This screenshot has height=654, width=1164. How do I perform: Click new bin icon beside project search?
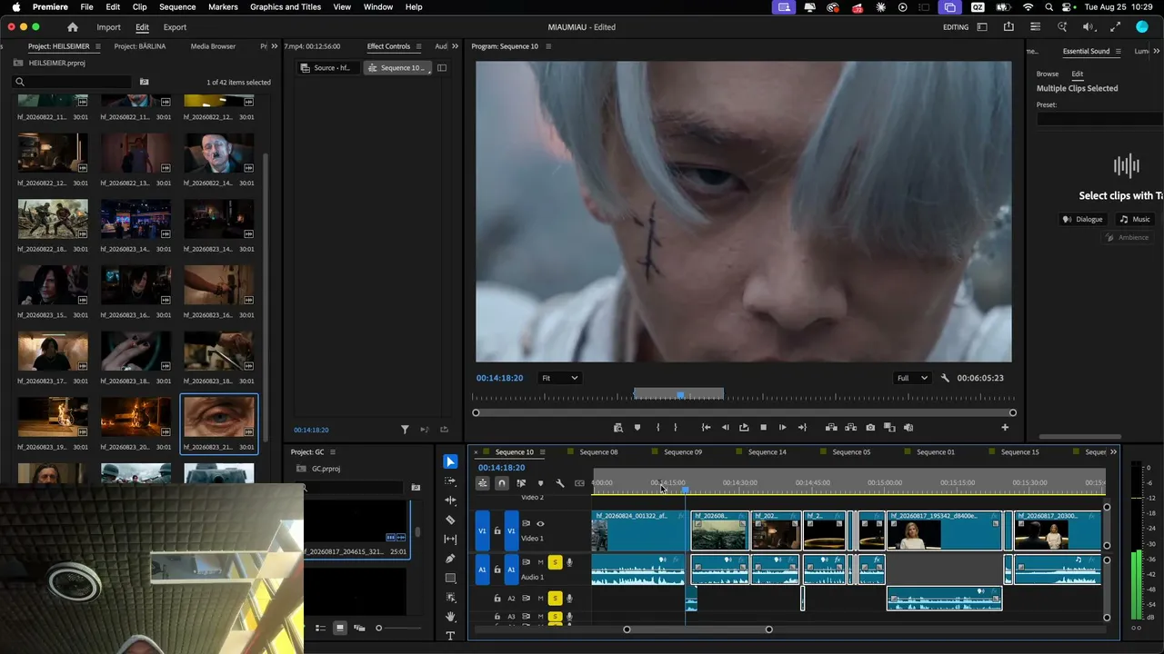[x=144, y=82]
